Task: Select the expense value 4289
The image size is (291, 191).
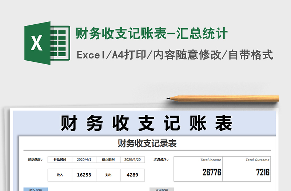Action: coord(132,175)
